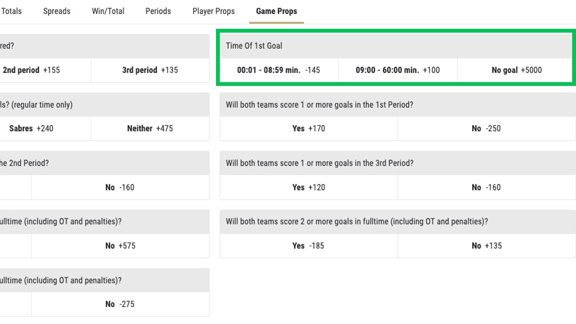
Task: Choose No goal at +5000
Action: (516, 70)
